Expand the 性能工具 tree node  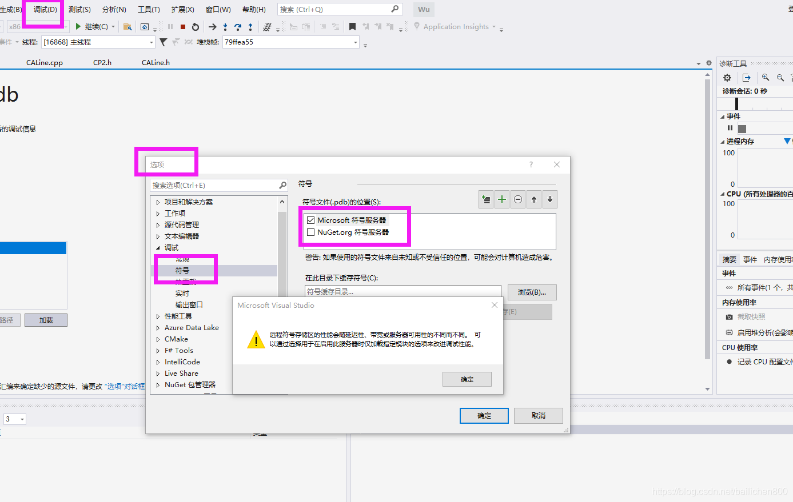158,316
